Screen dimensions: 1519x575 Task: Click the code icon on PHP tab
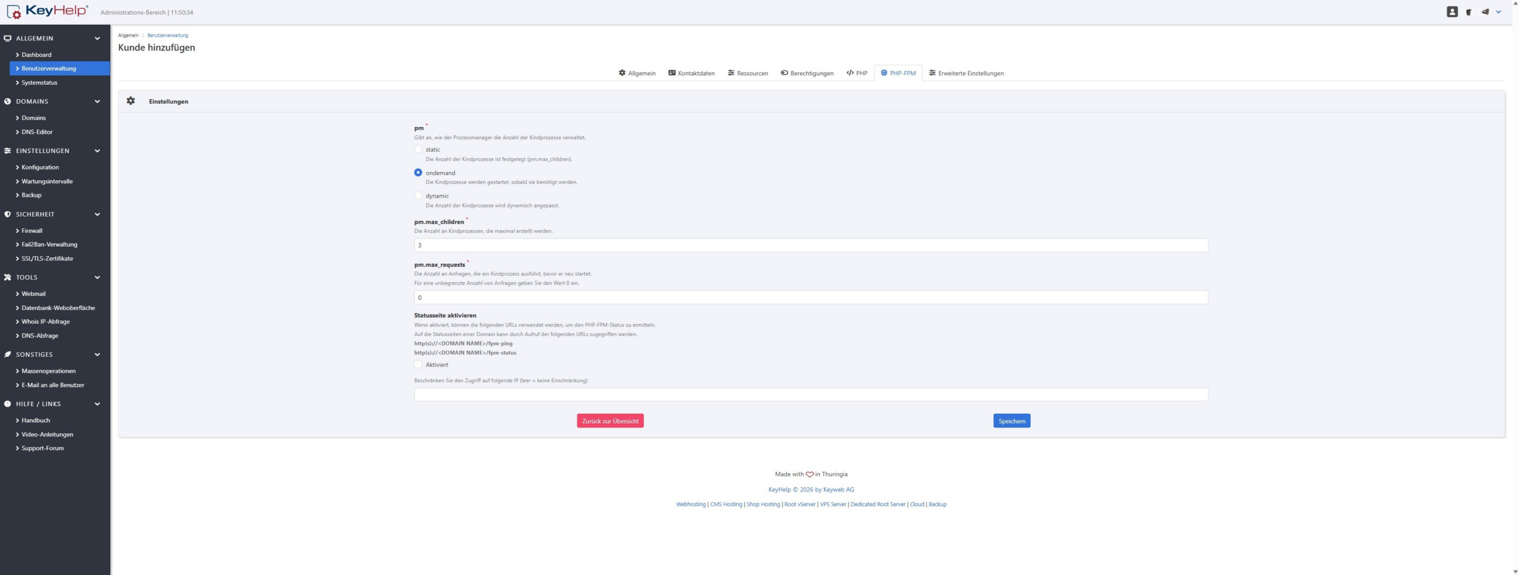tap(850, 73)
